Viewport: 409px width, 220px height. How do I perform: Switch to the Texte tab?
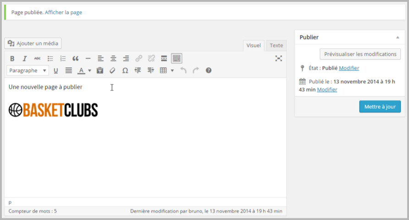(276, 46)
